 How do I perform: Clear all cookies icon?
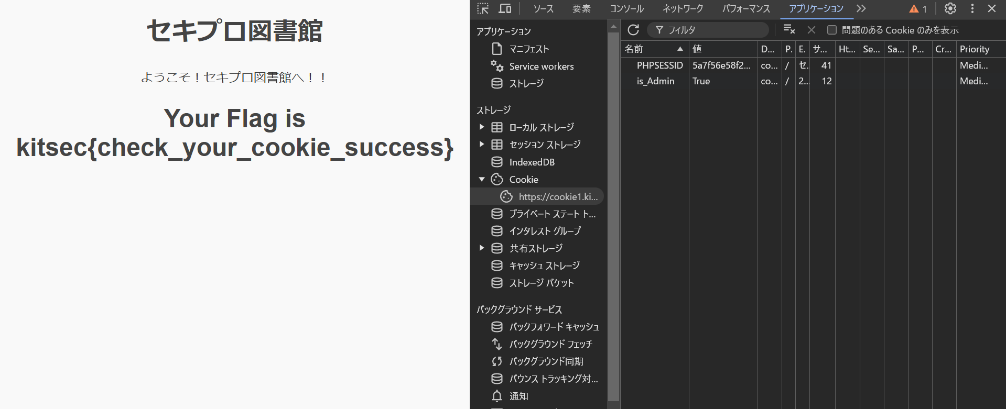pos(789,30)
